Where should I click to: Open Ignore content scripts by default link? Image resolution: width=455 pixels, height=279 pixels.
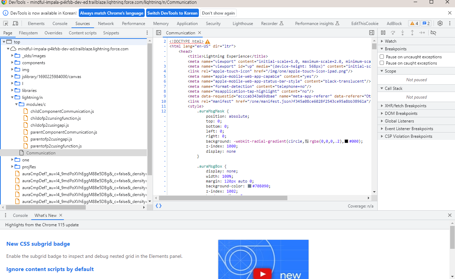(x=50, y=269)
